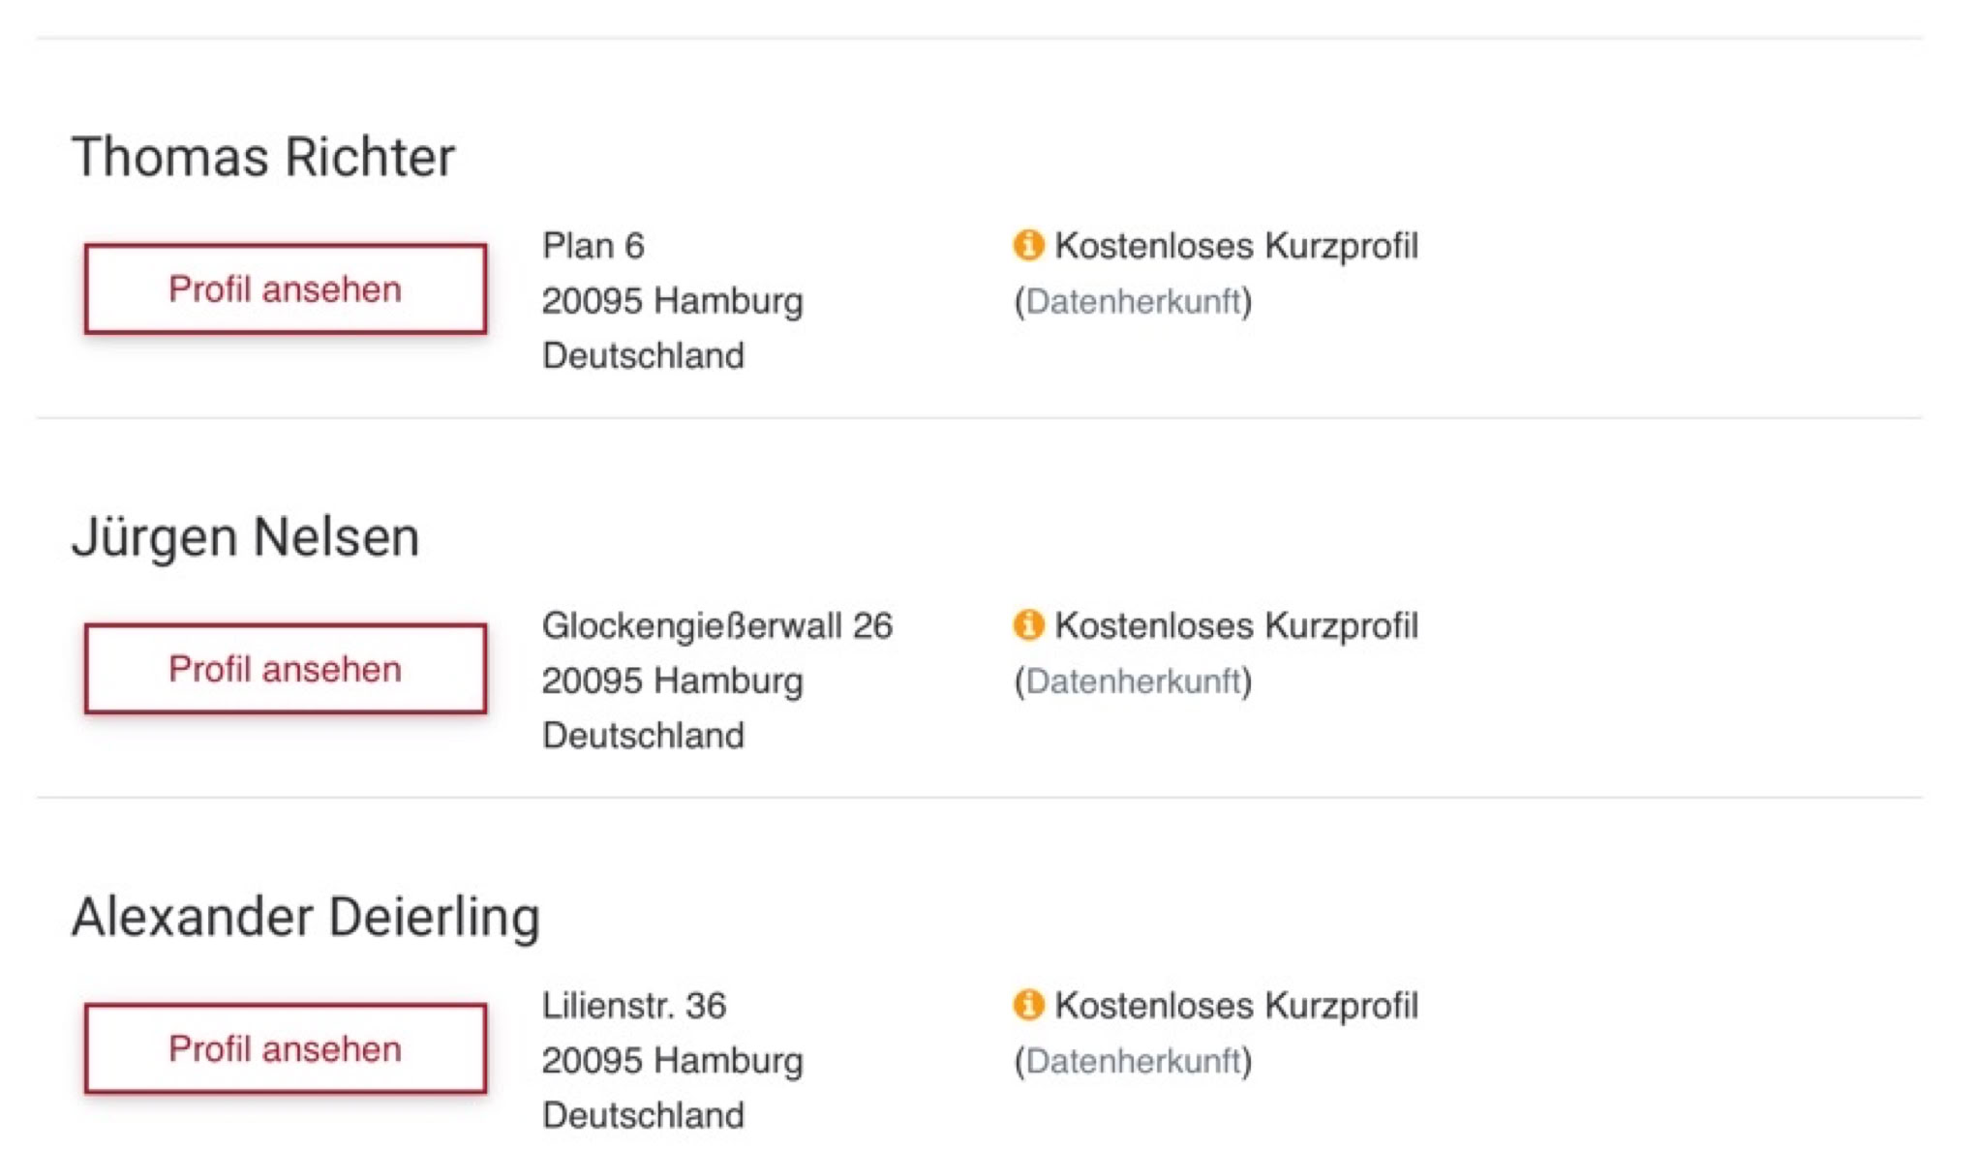Click Kostenloses Kurzprofil label for Thomas Richter
1977x1150 pixels.
point(1236,246)
